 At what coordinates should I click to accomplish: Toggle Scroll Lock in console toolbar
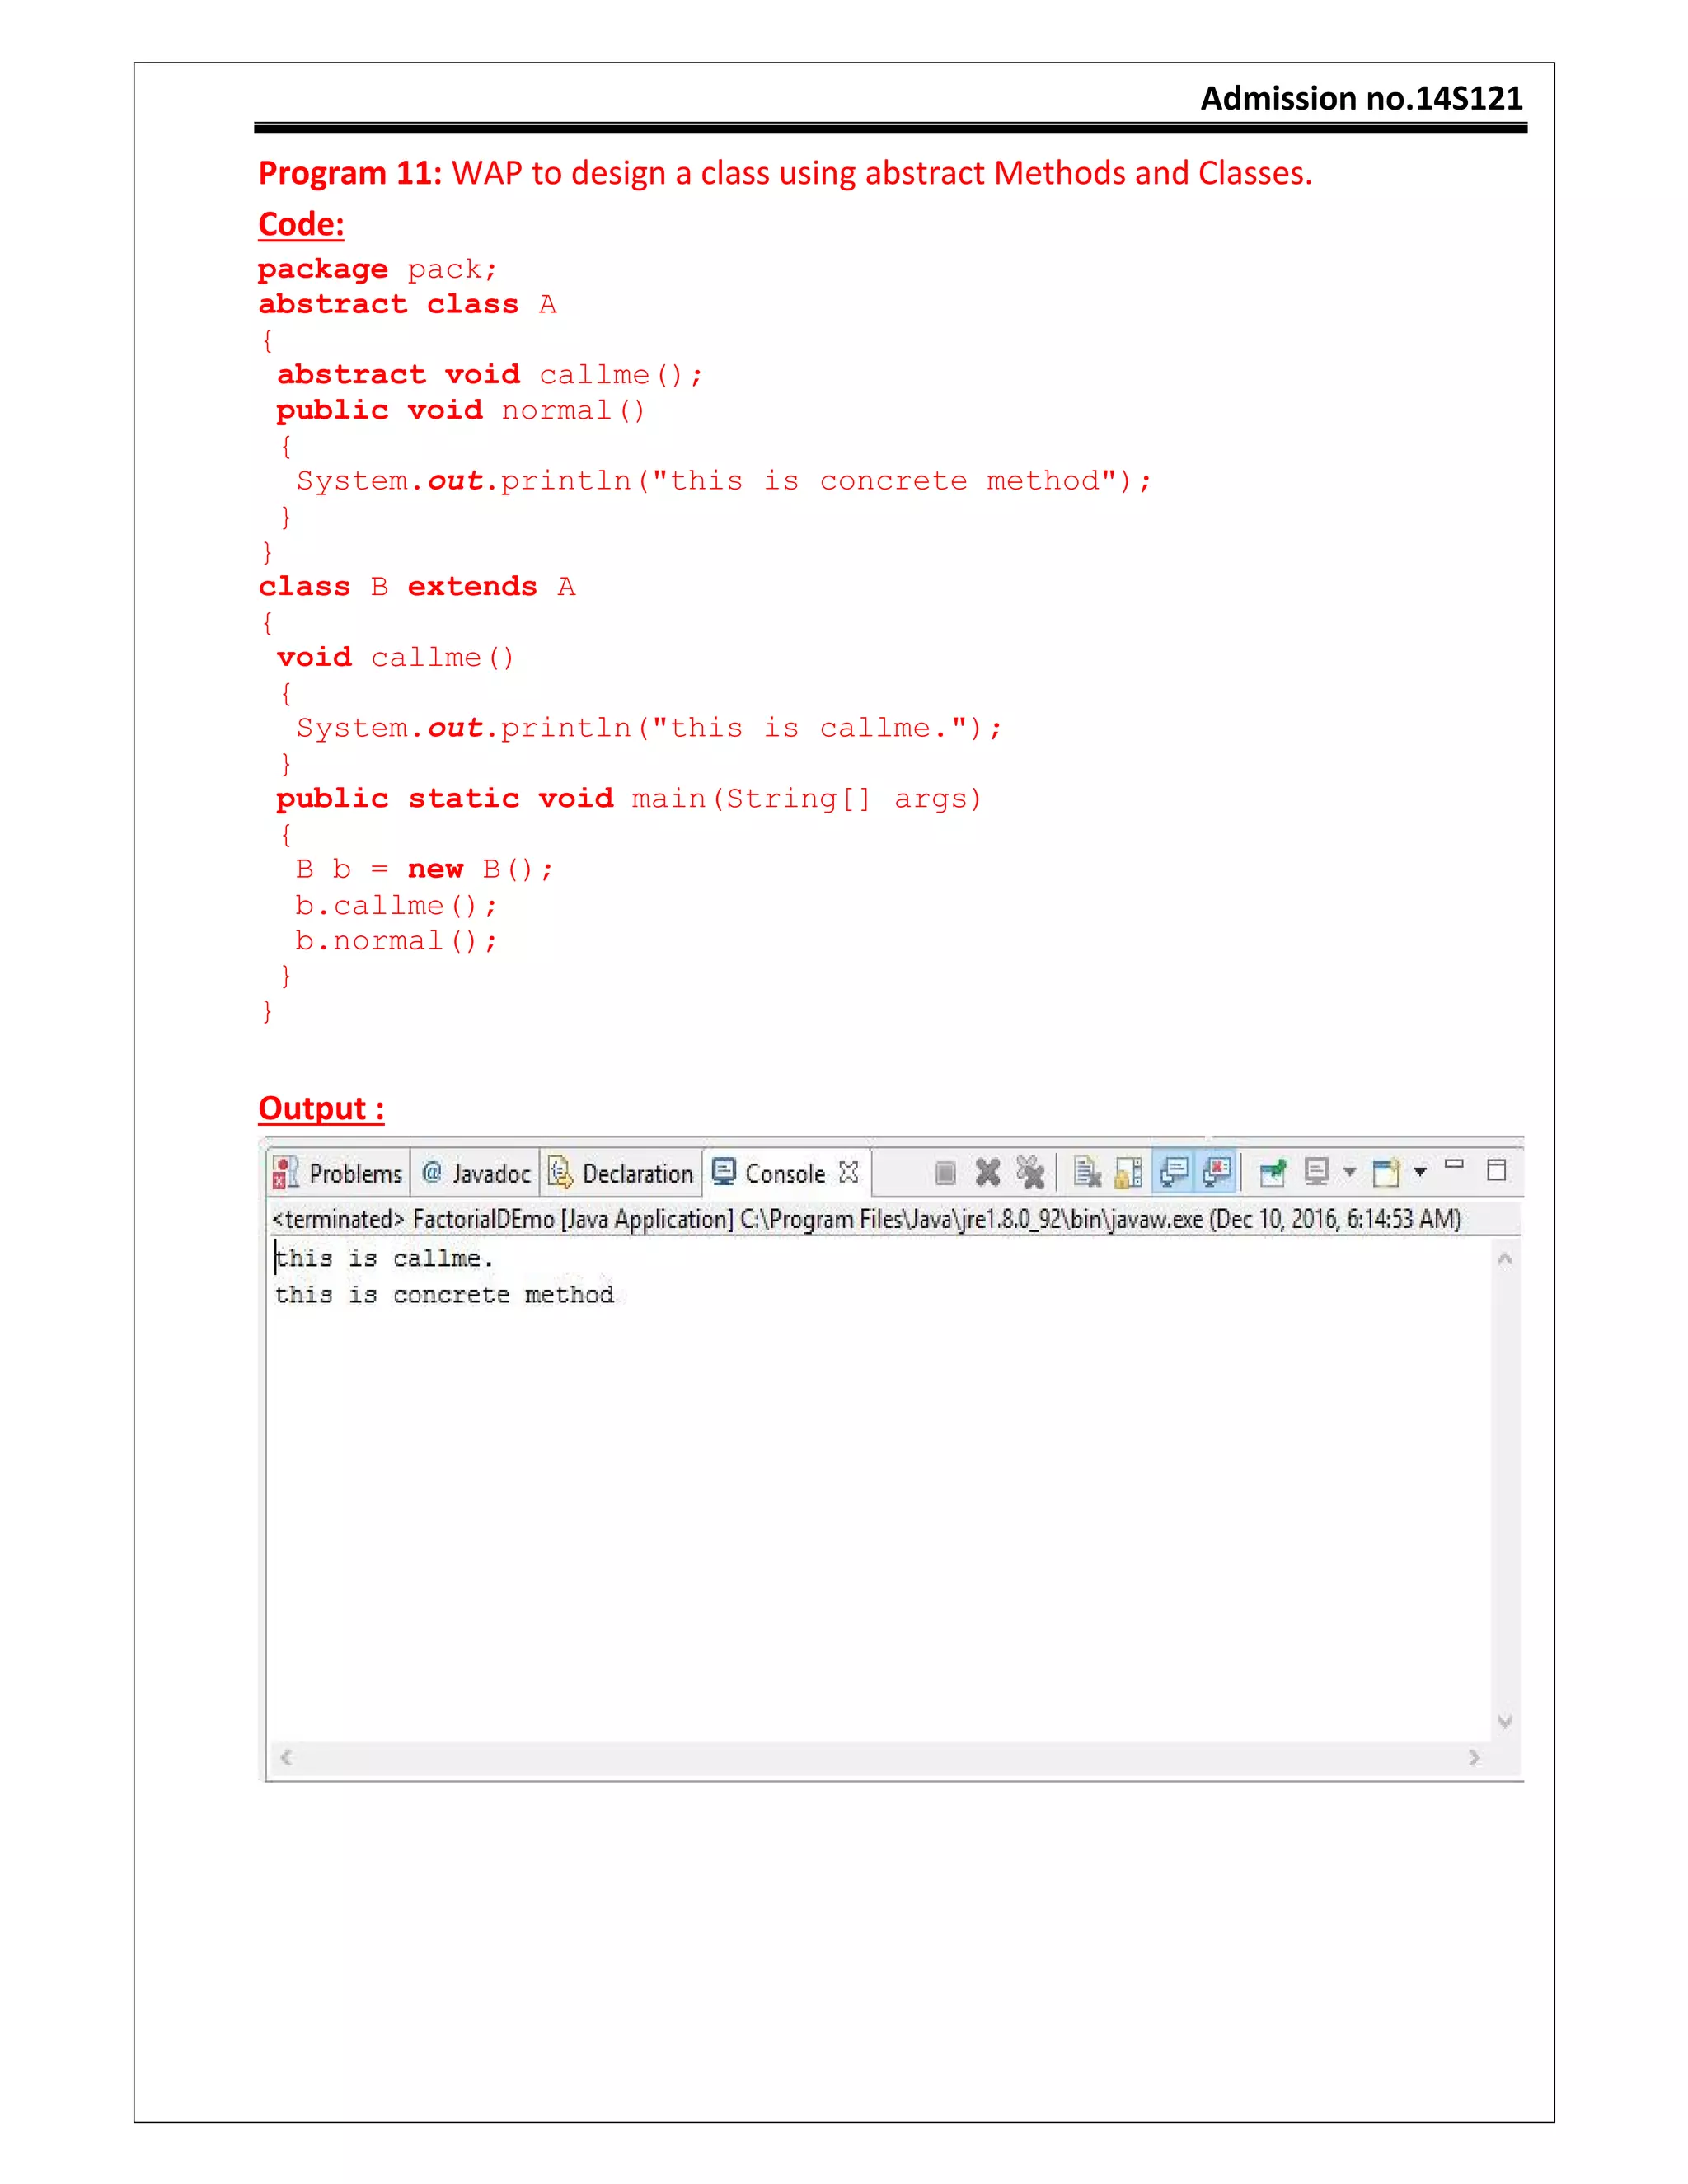(1129, 1172)
